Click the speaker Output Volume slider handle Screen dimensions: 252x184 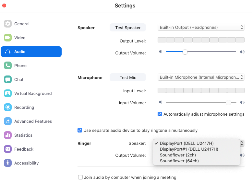tap(185, 52)
